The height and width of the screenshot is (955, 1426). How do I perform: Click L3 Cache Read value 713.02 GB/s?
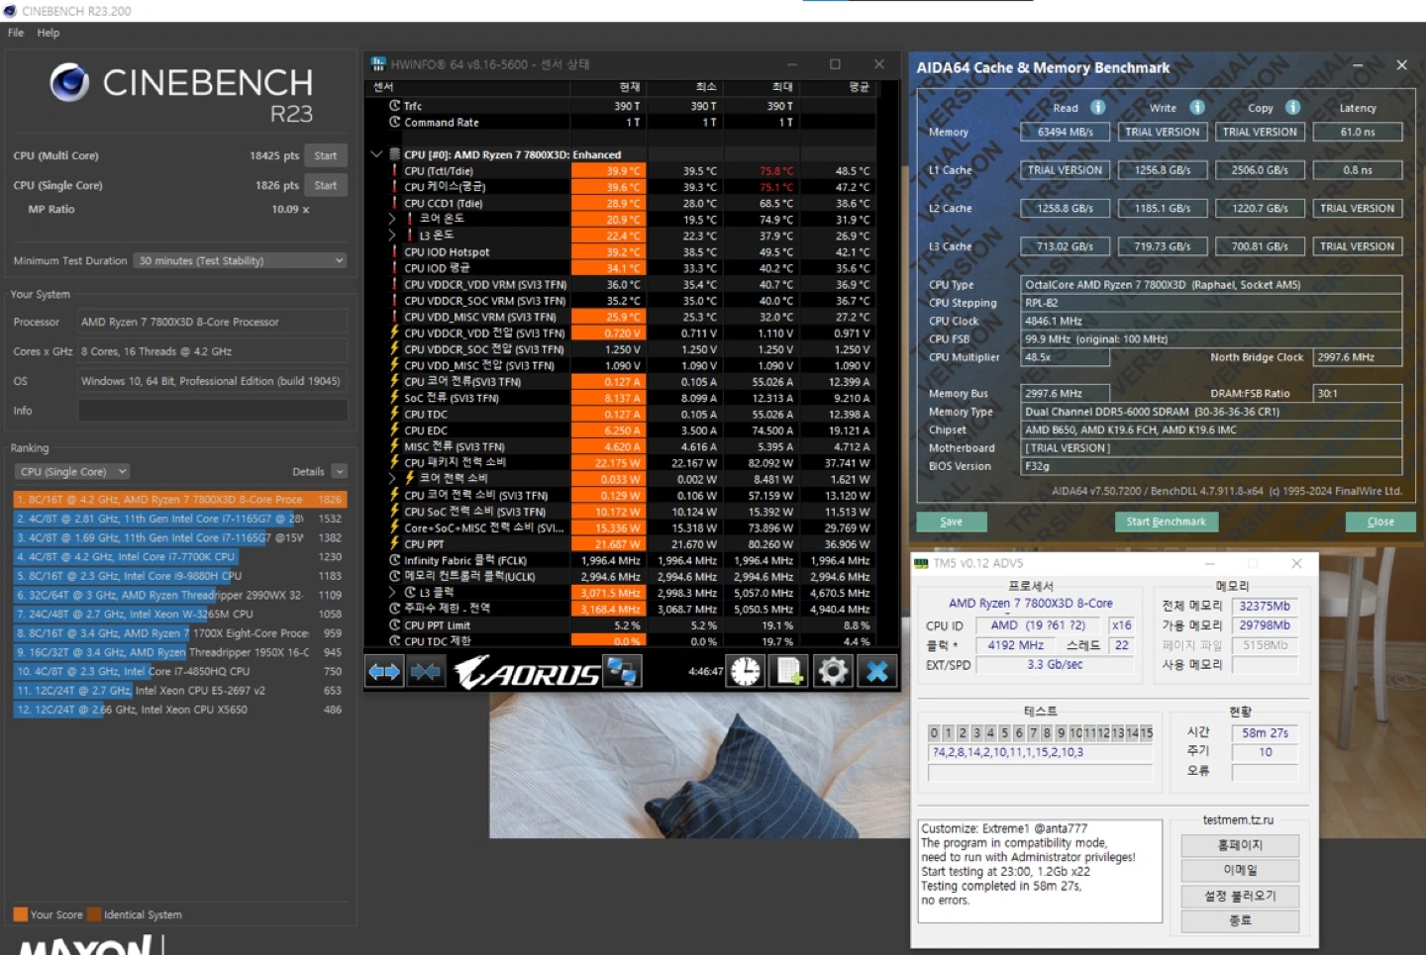(1066, 246)
